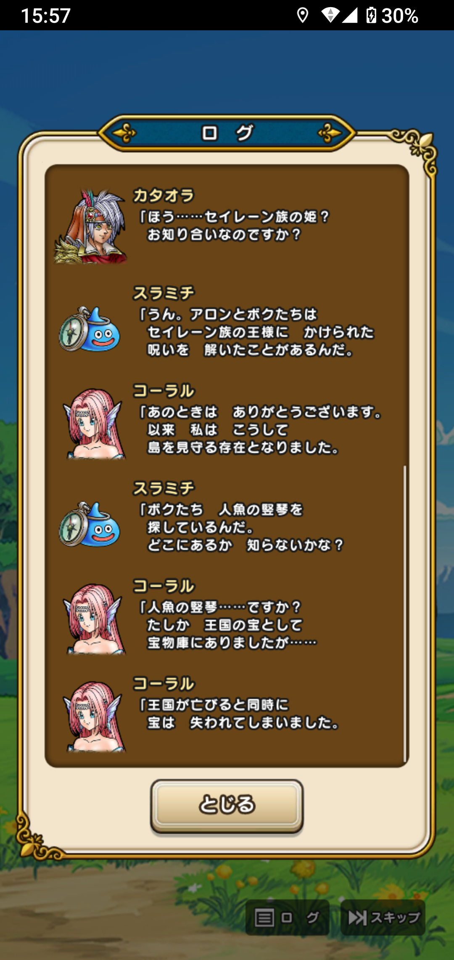Image resolution: width=454 pixels, height=960 pixels.
Task: Tap the first スラミチ slime portrait
Action: tap(89, 329)
